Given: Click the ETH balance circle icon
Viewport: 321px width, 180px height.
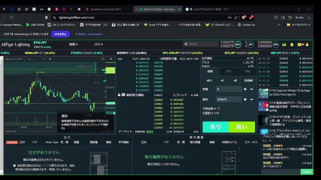Looking at the screenshot, I should coord(276,44).
